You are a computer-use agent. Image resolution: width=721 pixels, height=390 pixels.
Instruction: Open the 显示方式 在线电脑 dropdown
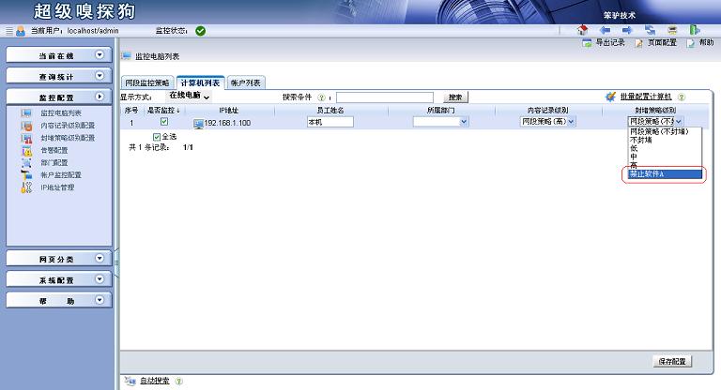pos(189,96)
